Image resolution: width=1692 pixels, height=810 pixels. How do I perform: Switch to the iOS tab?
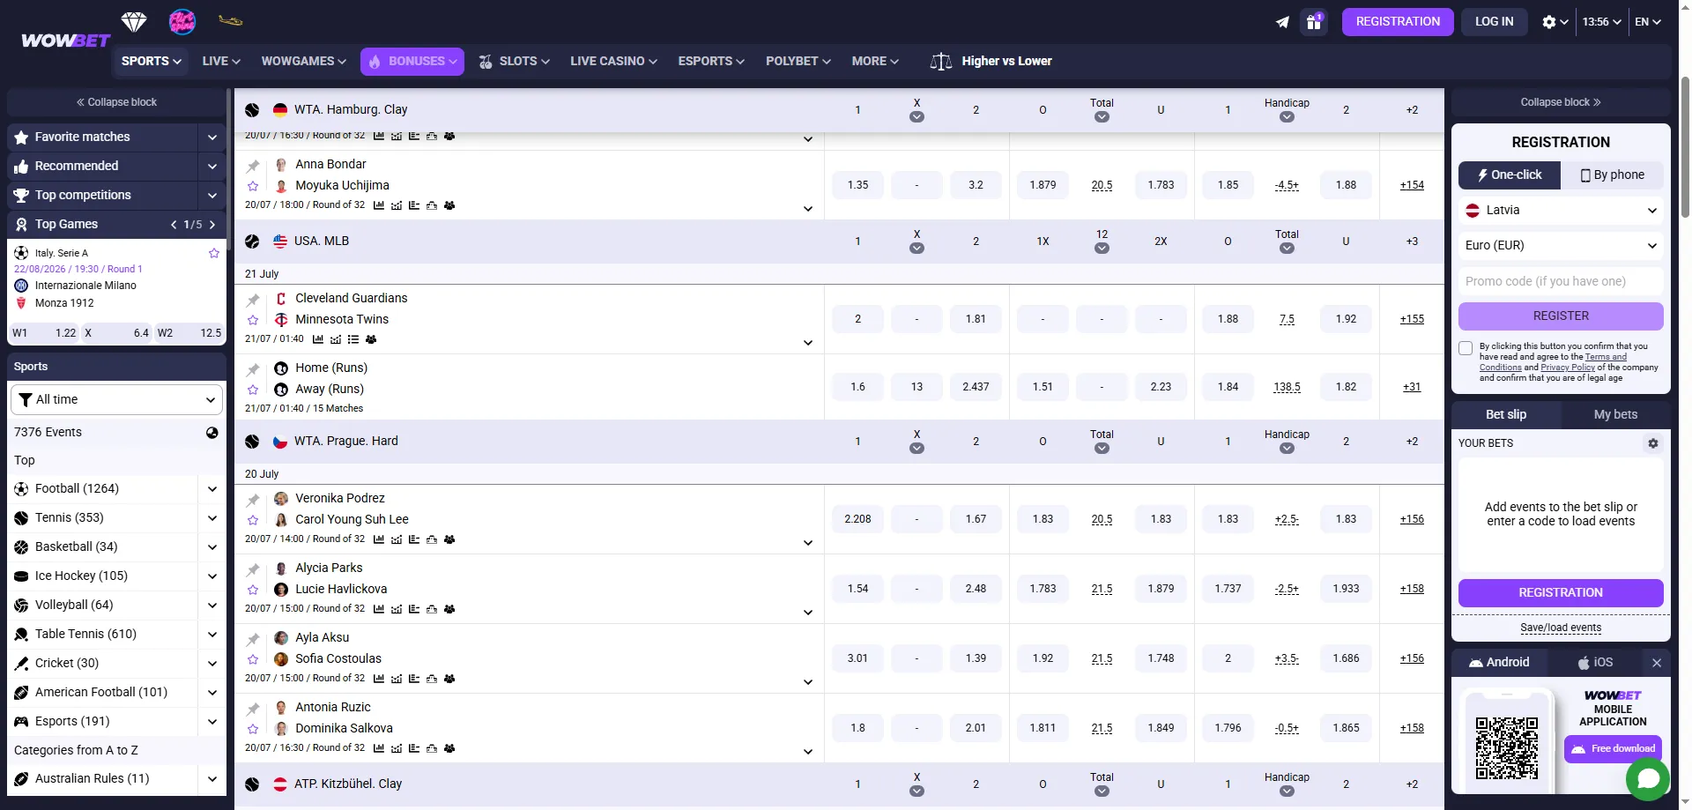coord(1596,663)
